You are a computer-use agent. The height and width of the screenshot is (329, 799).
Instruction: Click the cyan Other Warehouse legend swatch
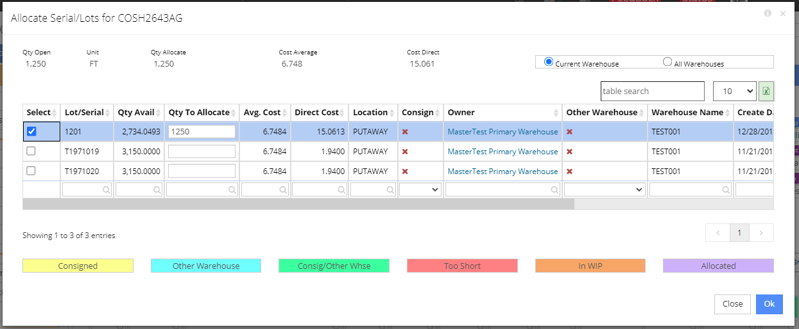(206, 266)
